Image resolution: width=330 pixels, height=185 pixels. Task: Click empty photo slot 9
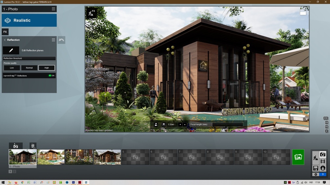[248, 157]
